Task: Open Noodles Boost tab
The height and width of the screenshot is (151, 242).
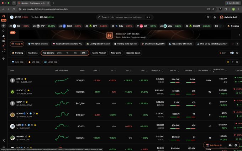Action: coord(133,53)
